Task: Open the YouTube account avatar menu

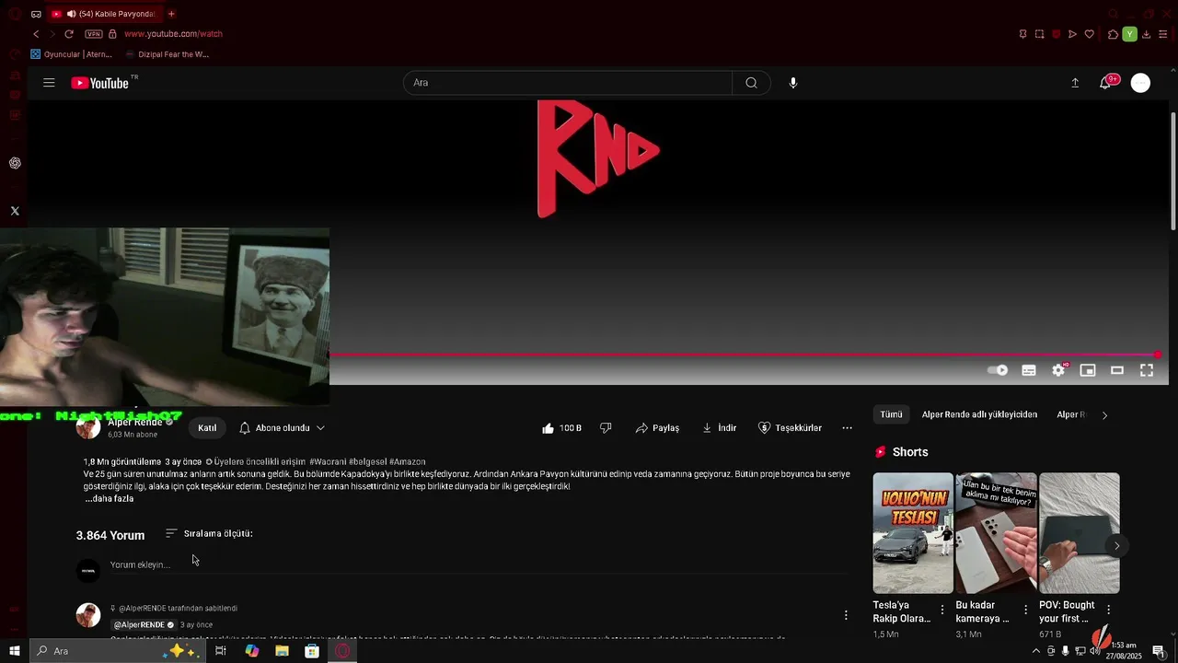Action: [x=1140, y=83]
